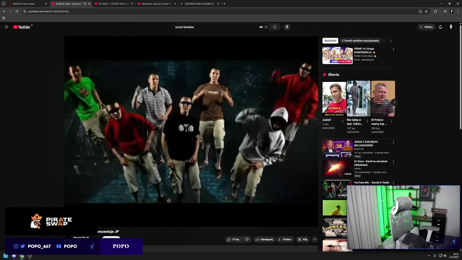Image resolution: width=462 pixels, height=260 pixels.
Task: Dislike the video
Action: (x=247, y=239)
